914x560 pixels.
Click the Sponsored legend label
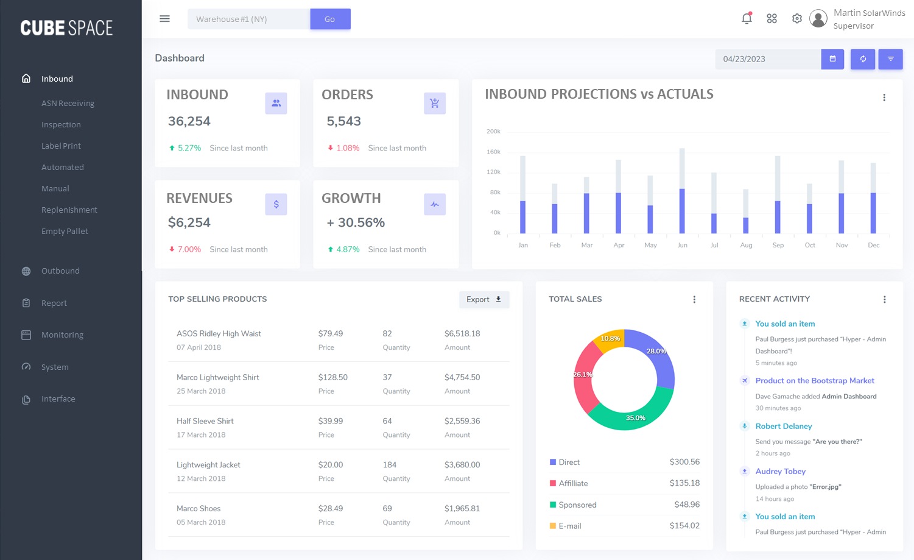click(578, 505)
